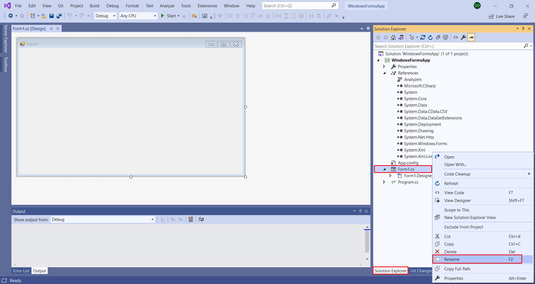Screen dimensions: 535x284
Task: Clear all output using the Clear All icon
Action: tap(191, 220)
